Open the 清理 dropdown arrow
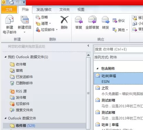The width and height of the screenshot is (143, 130). click(x=50, y=24)
